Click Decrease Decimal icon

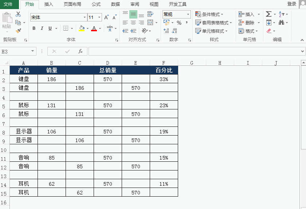[x=174, y=31]
